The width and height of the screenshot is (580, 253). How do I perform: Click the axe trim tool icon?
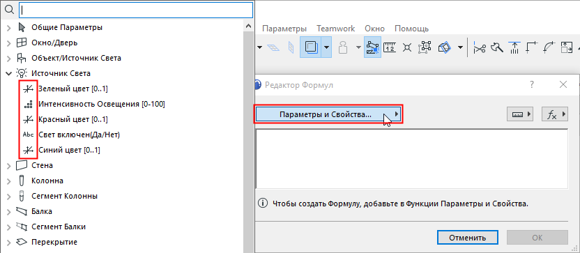pyautogui.click(x=496, y=47)
